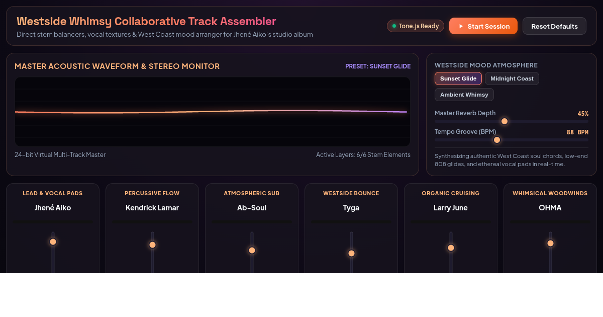Click the green status dot beside Tone.js Ready
Viewport: 603px width, 317px height.
(394, 26)
